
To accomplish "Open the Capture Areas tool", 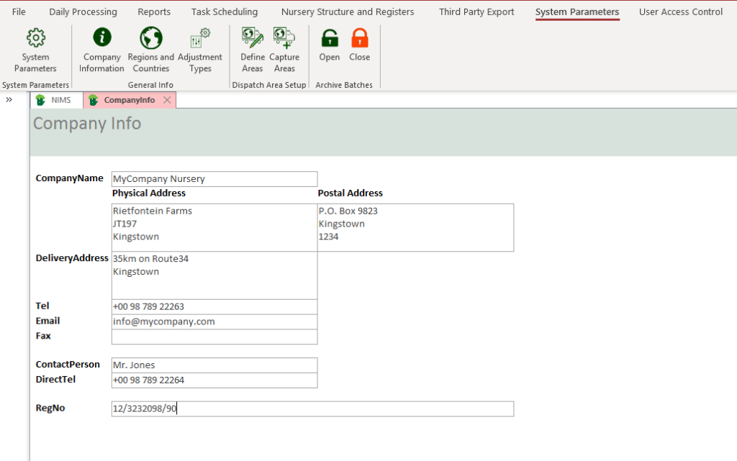I will [x=284, y=39].
